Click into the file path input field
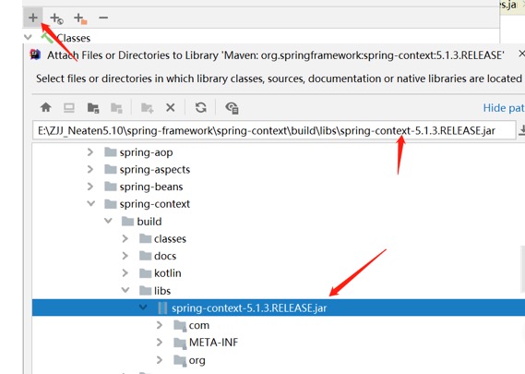525x374 pixels. 274,130
